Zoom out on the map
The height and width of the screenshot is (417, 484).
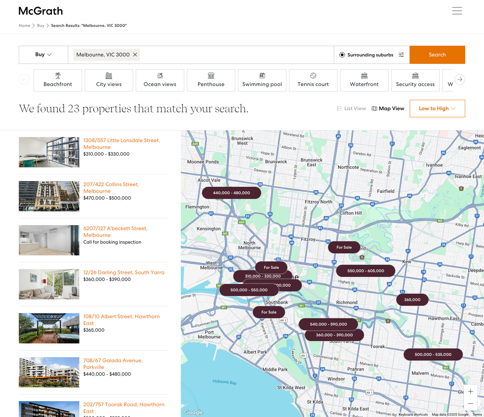[471, 404]
